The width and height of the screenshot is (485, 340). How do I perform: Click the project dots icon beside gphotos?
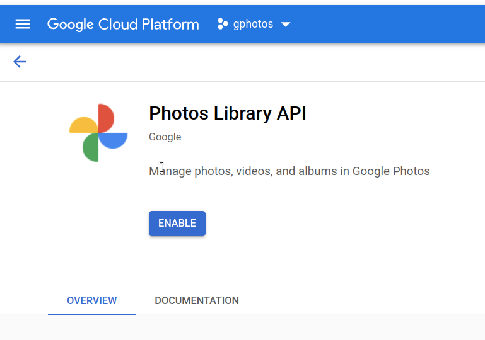click(222, 24)
